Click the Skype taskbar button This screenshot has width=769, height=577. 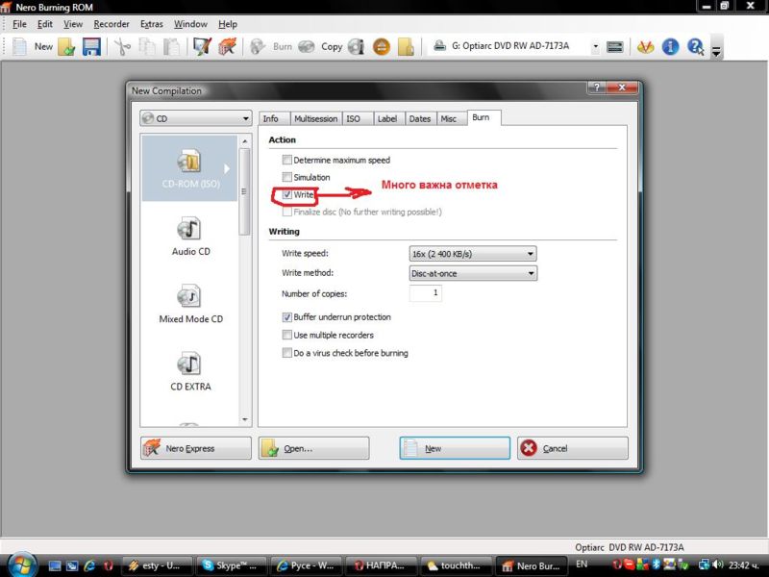point(231,565)
